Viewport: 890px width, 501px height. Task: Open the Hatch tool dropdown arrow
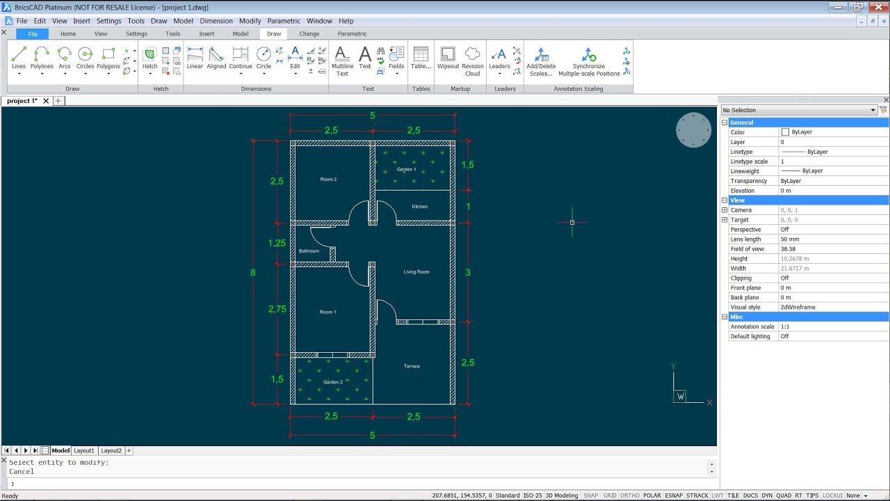coord(149,74)
